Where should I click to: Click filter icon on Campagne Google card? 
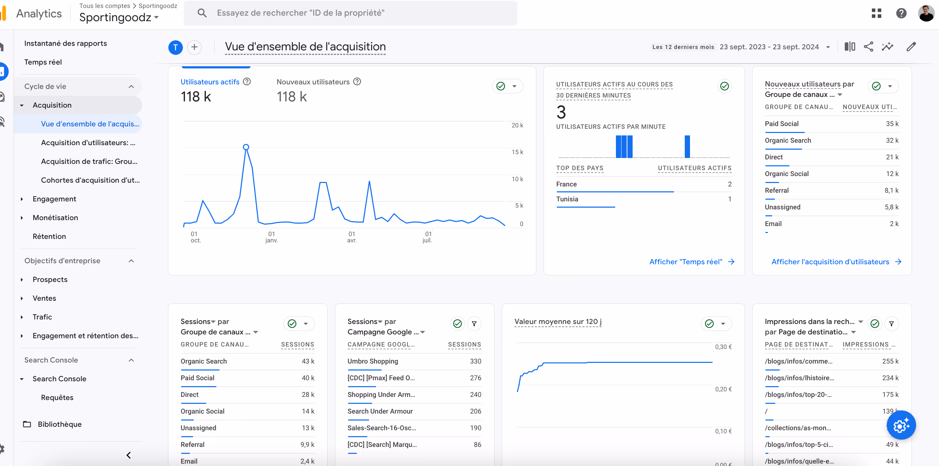coord(474,324)
